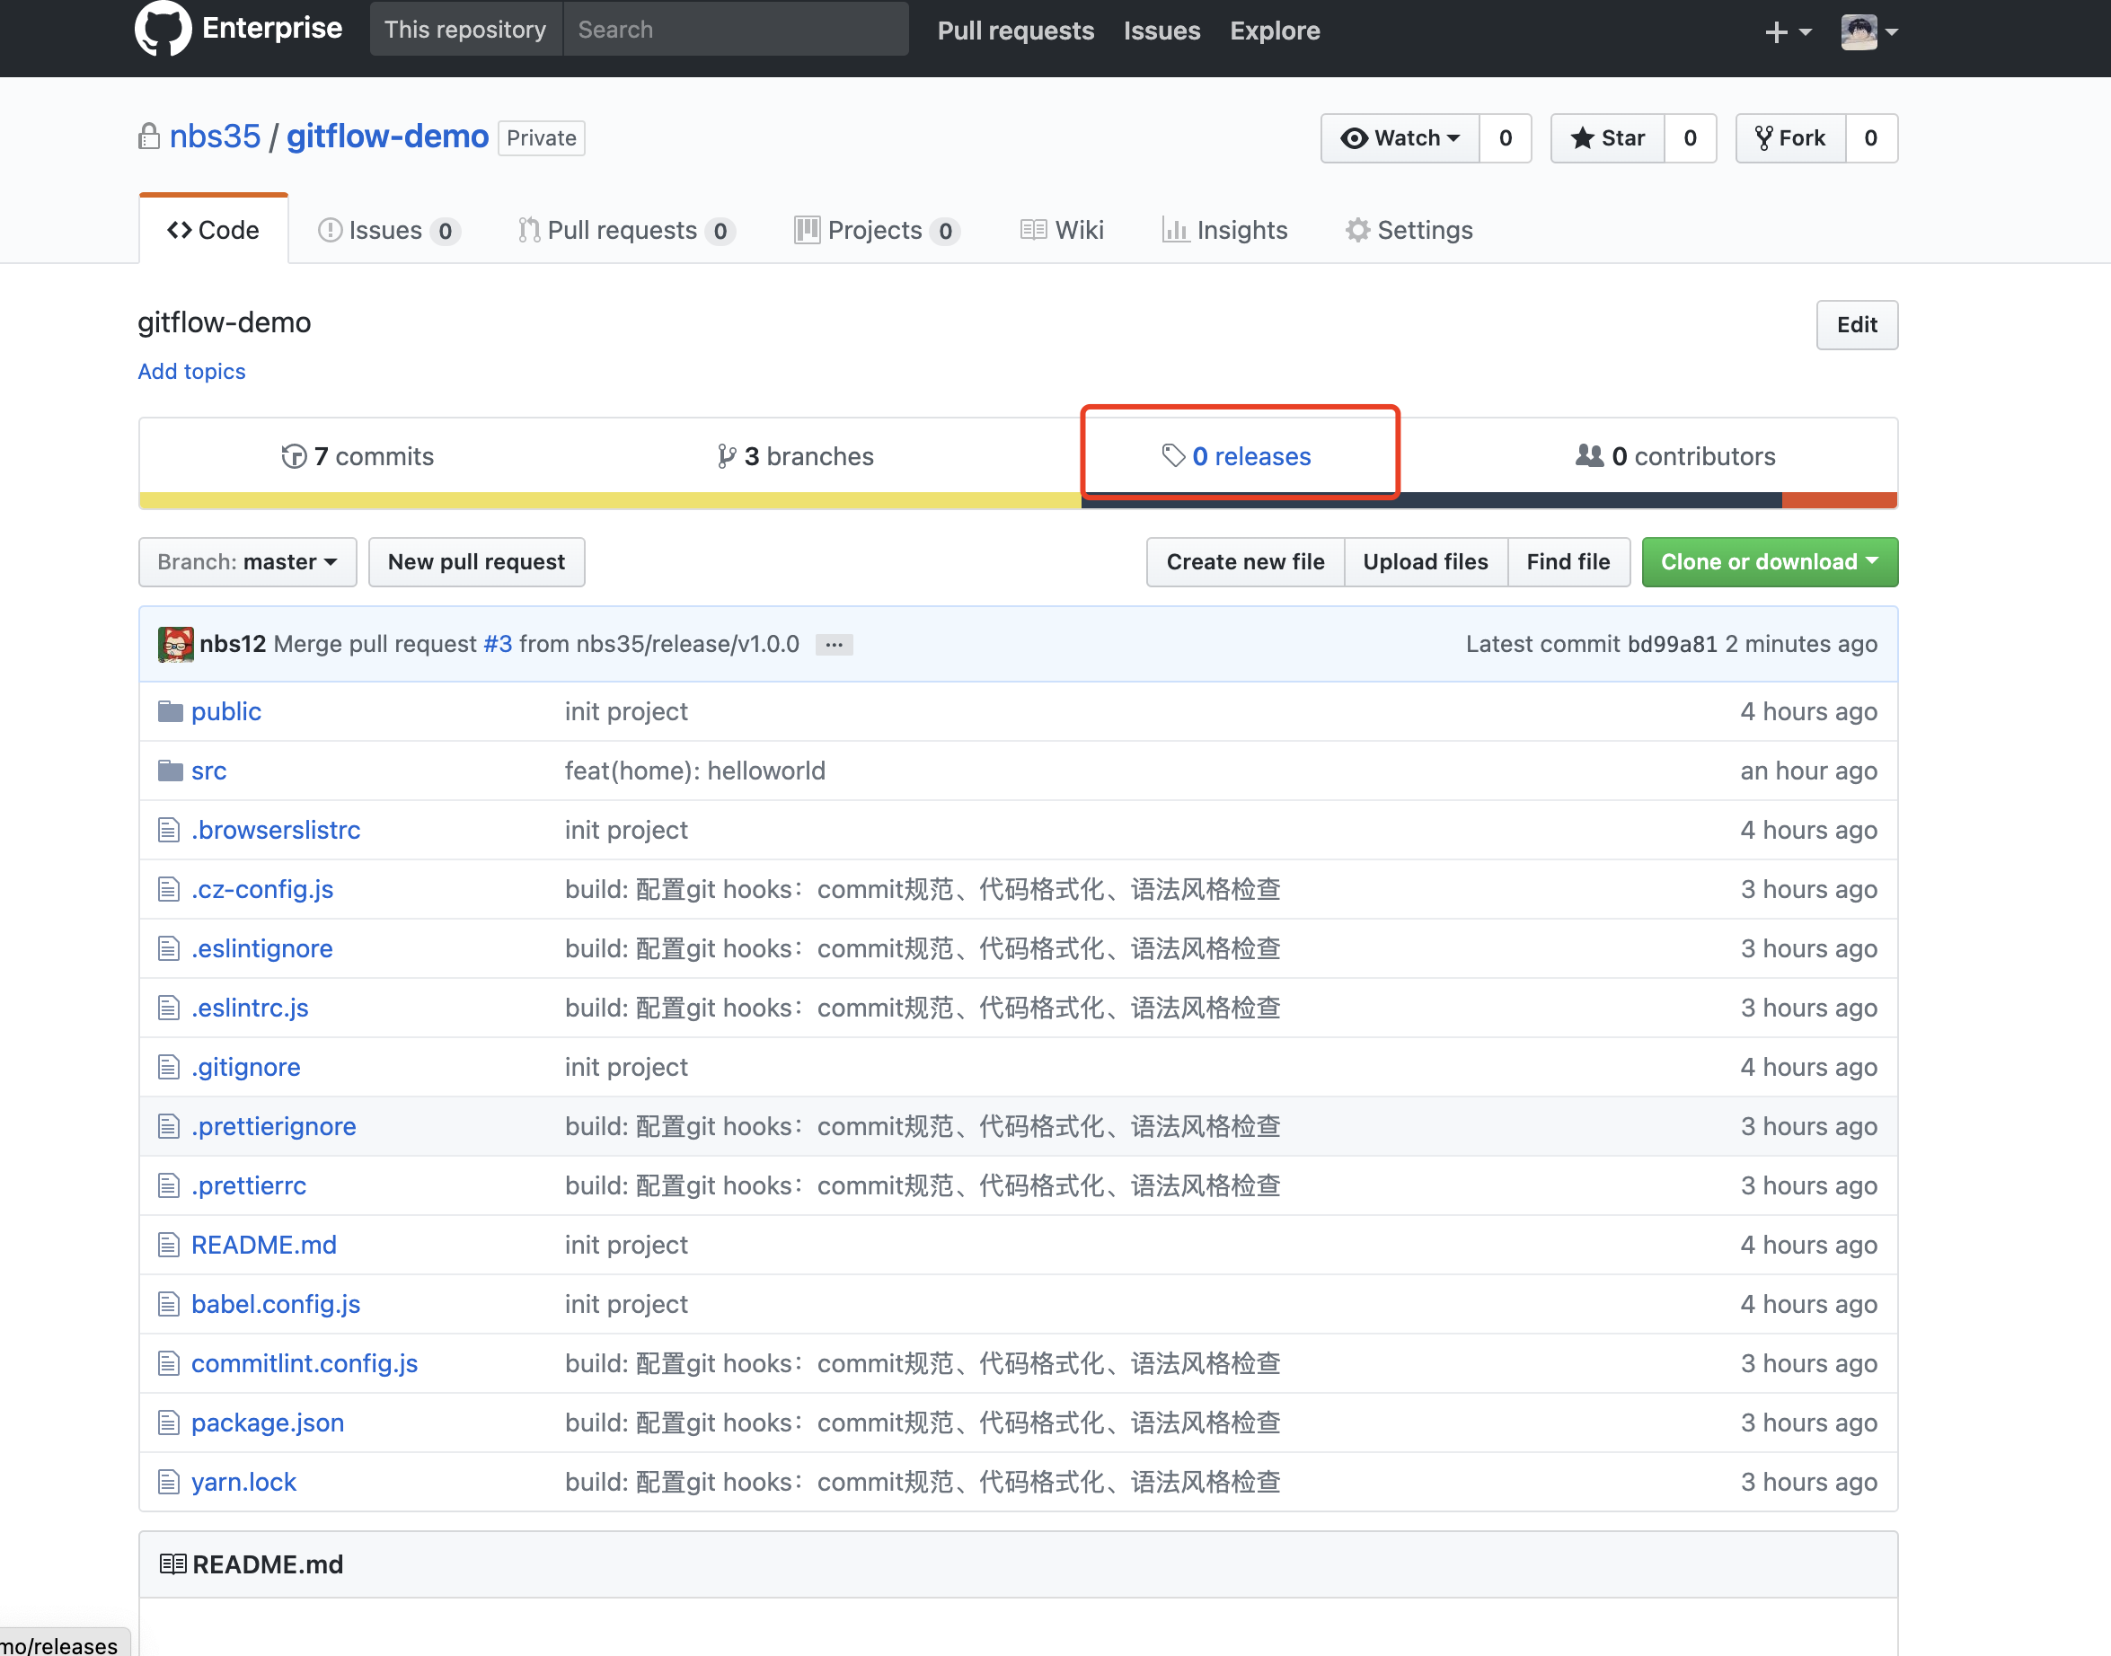The image size is (2111, 1656).
Task: View the 7 commits history
Action: click(357, 455)
